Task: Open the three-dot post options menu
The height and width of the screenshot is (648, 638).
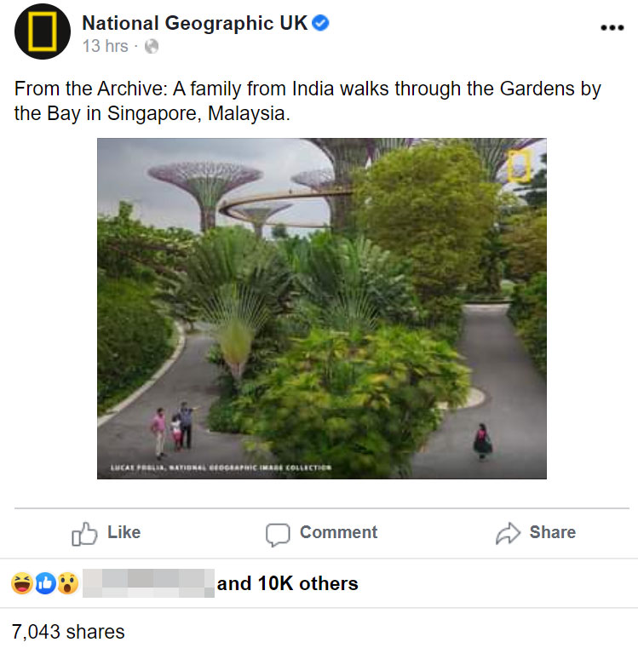Action: click(612, 28)
